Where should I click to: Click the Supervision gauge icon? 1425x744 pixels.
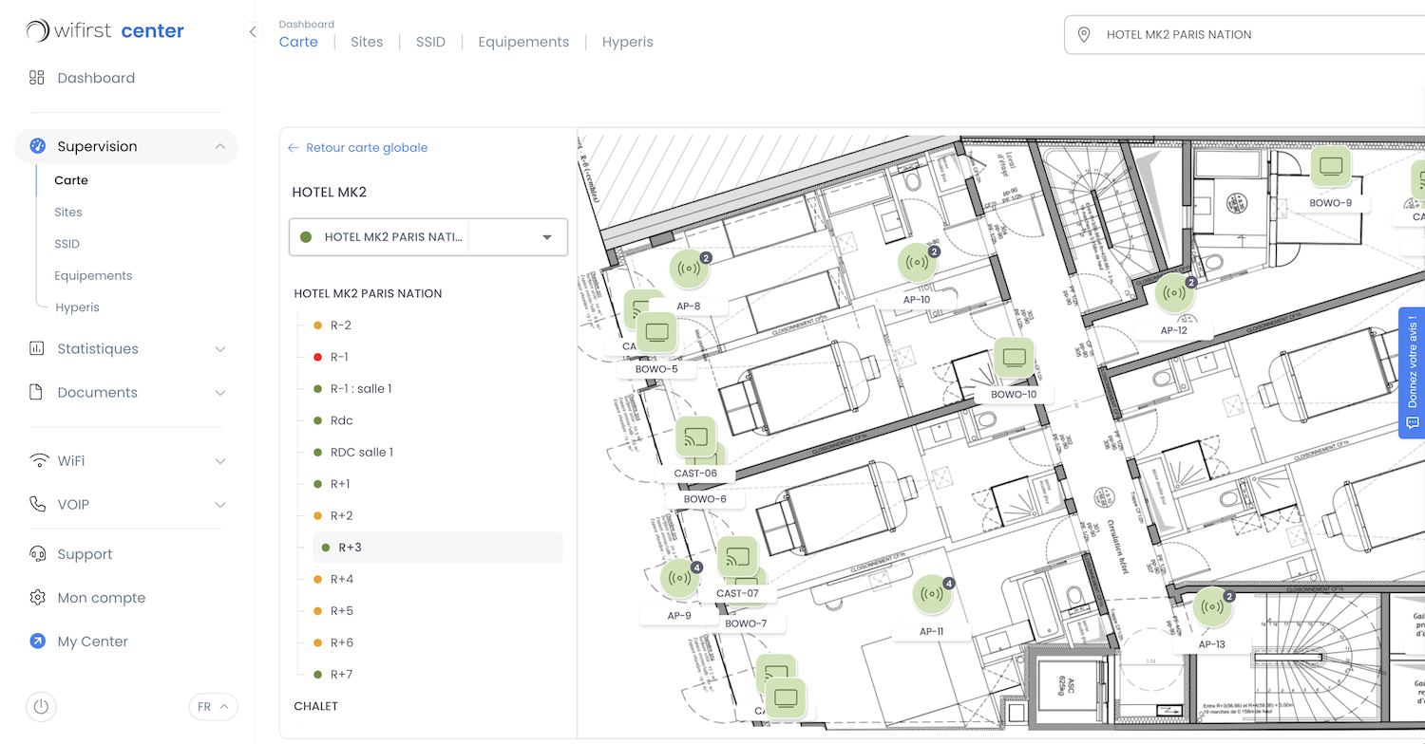[37, 146]
